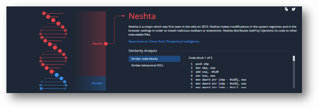
Task: Select the Similar code blocks tab
Action: (154, 59)
